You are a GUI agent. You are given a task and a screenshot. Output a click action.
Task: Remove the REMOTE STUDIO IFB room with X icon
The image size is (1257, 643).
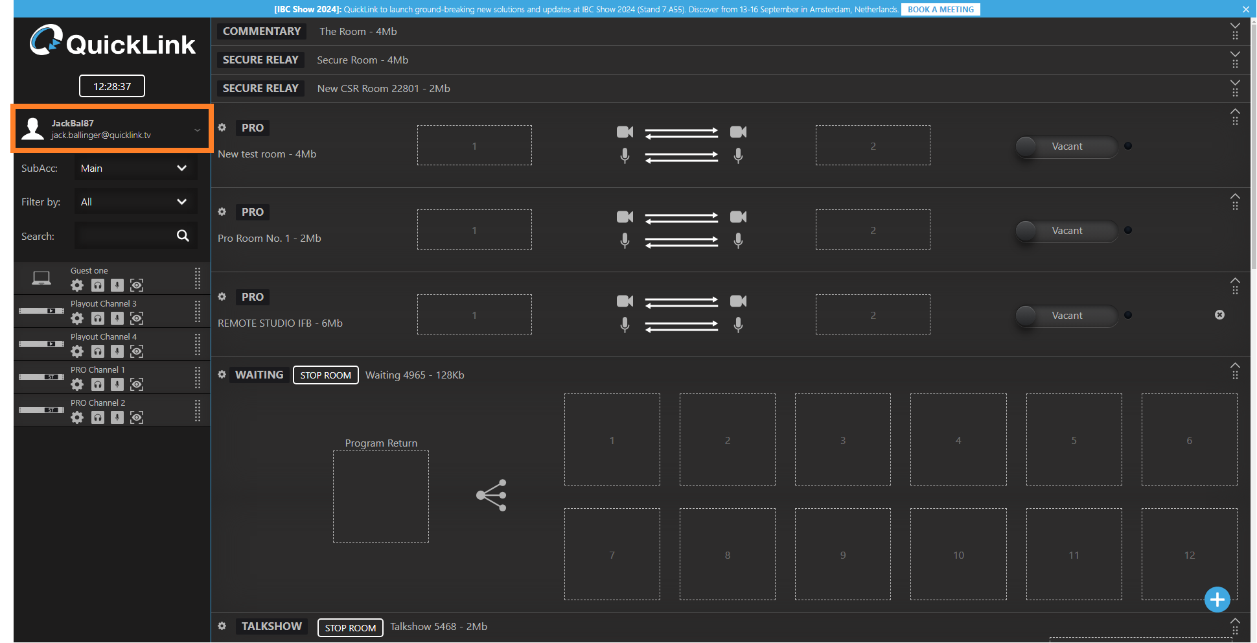pos(1219,315)
